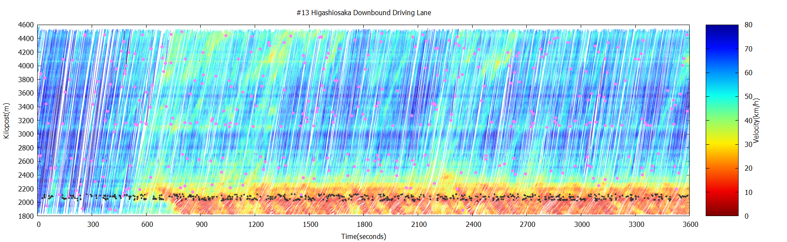Pick the yellow band on the velocity colorbar

722,142
